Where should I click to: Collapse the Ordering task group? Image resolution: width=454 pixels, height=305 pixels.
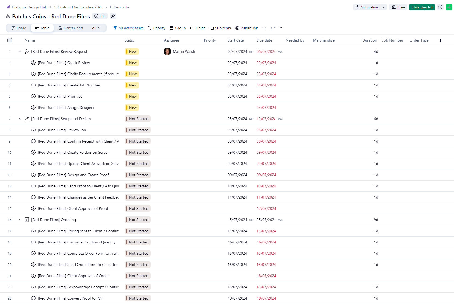coord(20,220)
